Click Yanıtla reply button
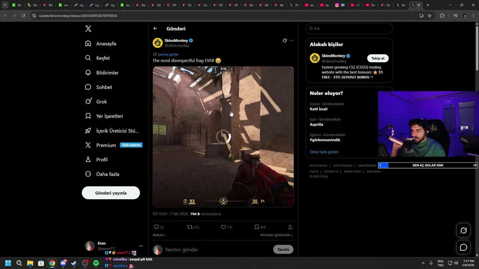 click(283, 250)
